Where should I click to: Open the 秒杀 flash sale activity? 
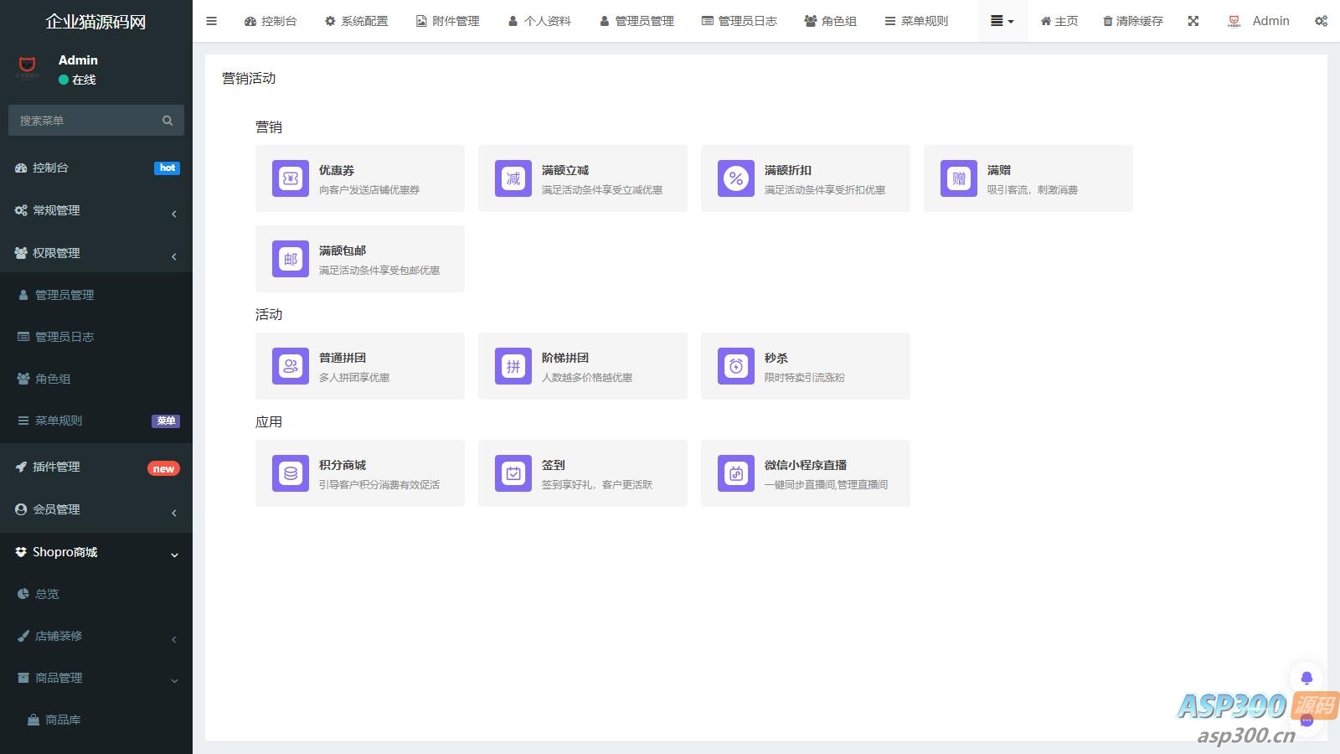(x=735, y=366)
